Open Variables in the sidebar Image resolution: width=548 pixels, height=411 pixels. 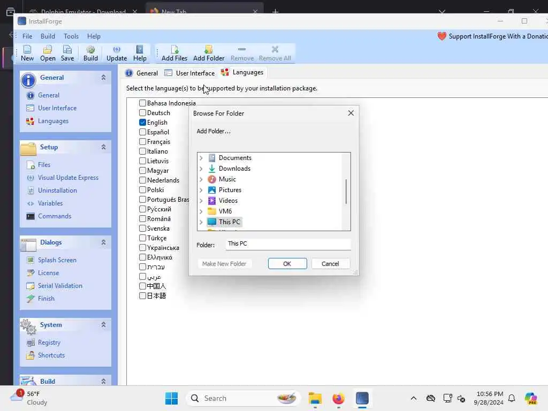click(50, 203)
